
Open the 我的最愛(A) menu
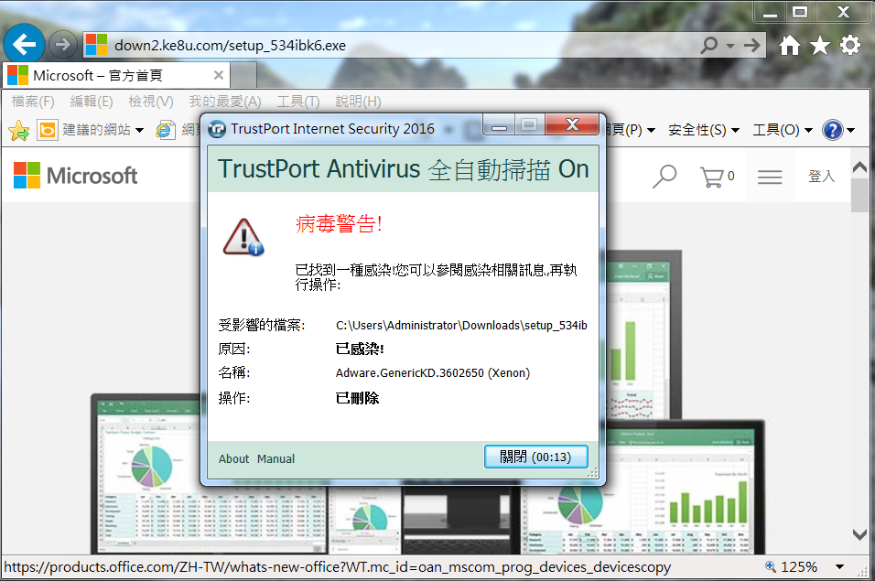coord(225,102)
